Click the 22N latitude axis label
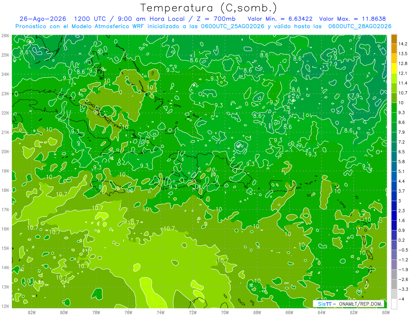This screenshot has width=410, height=317. coord(5,113)
